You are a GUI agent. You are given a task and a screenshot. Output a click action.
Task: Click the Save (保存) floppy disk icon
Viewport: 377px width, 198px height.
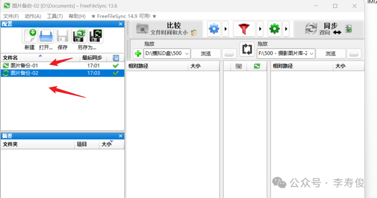pyautogui.click(x=62, y=36)
